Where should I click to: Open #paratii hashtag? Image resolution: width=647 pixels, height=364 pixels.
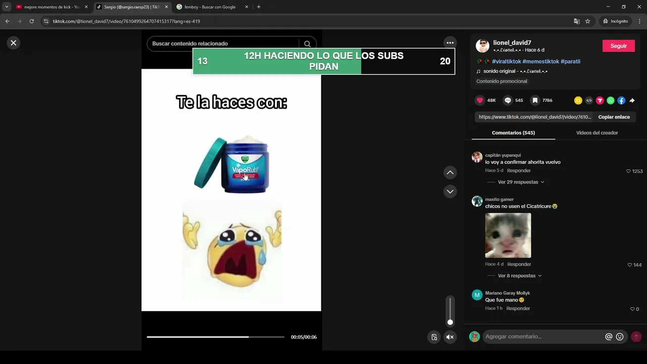coord(570,62)
